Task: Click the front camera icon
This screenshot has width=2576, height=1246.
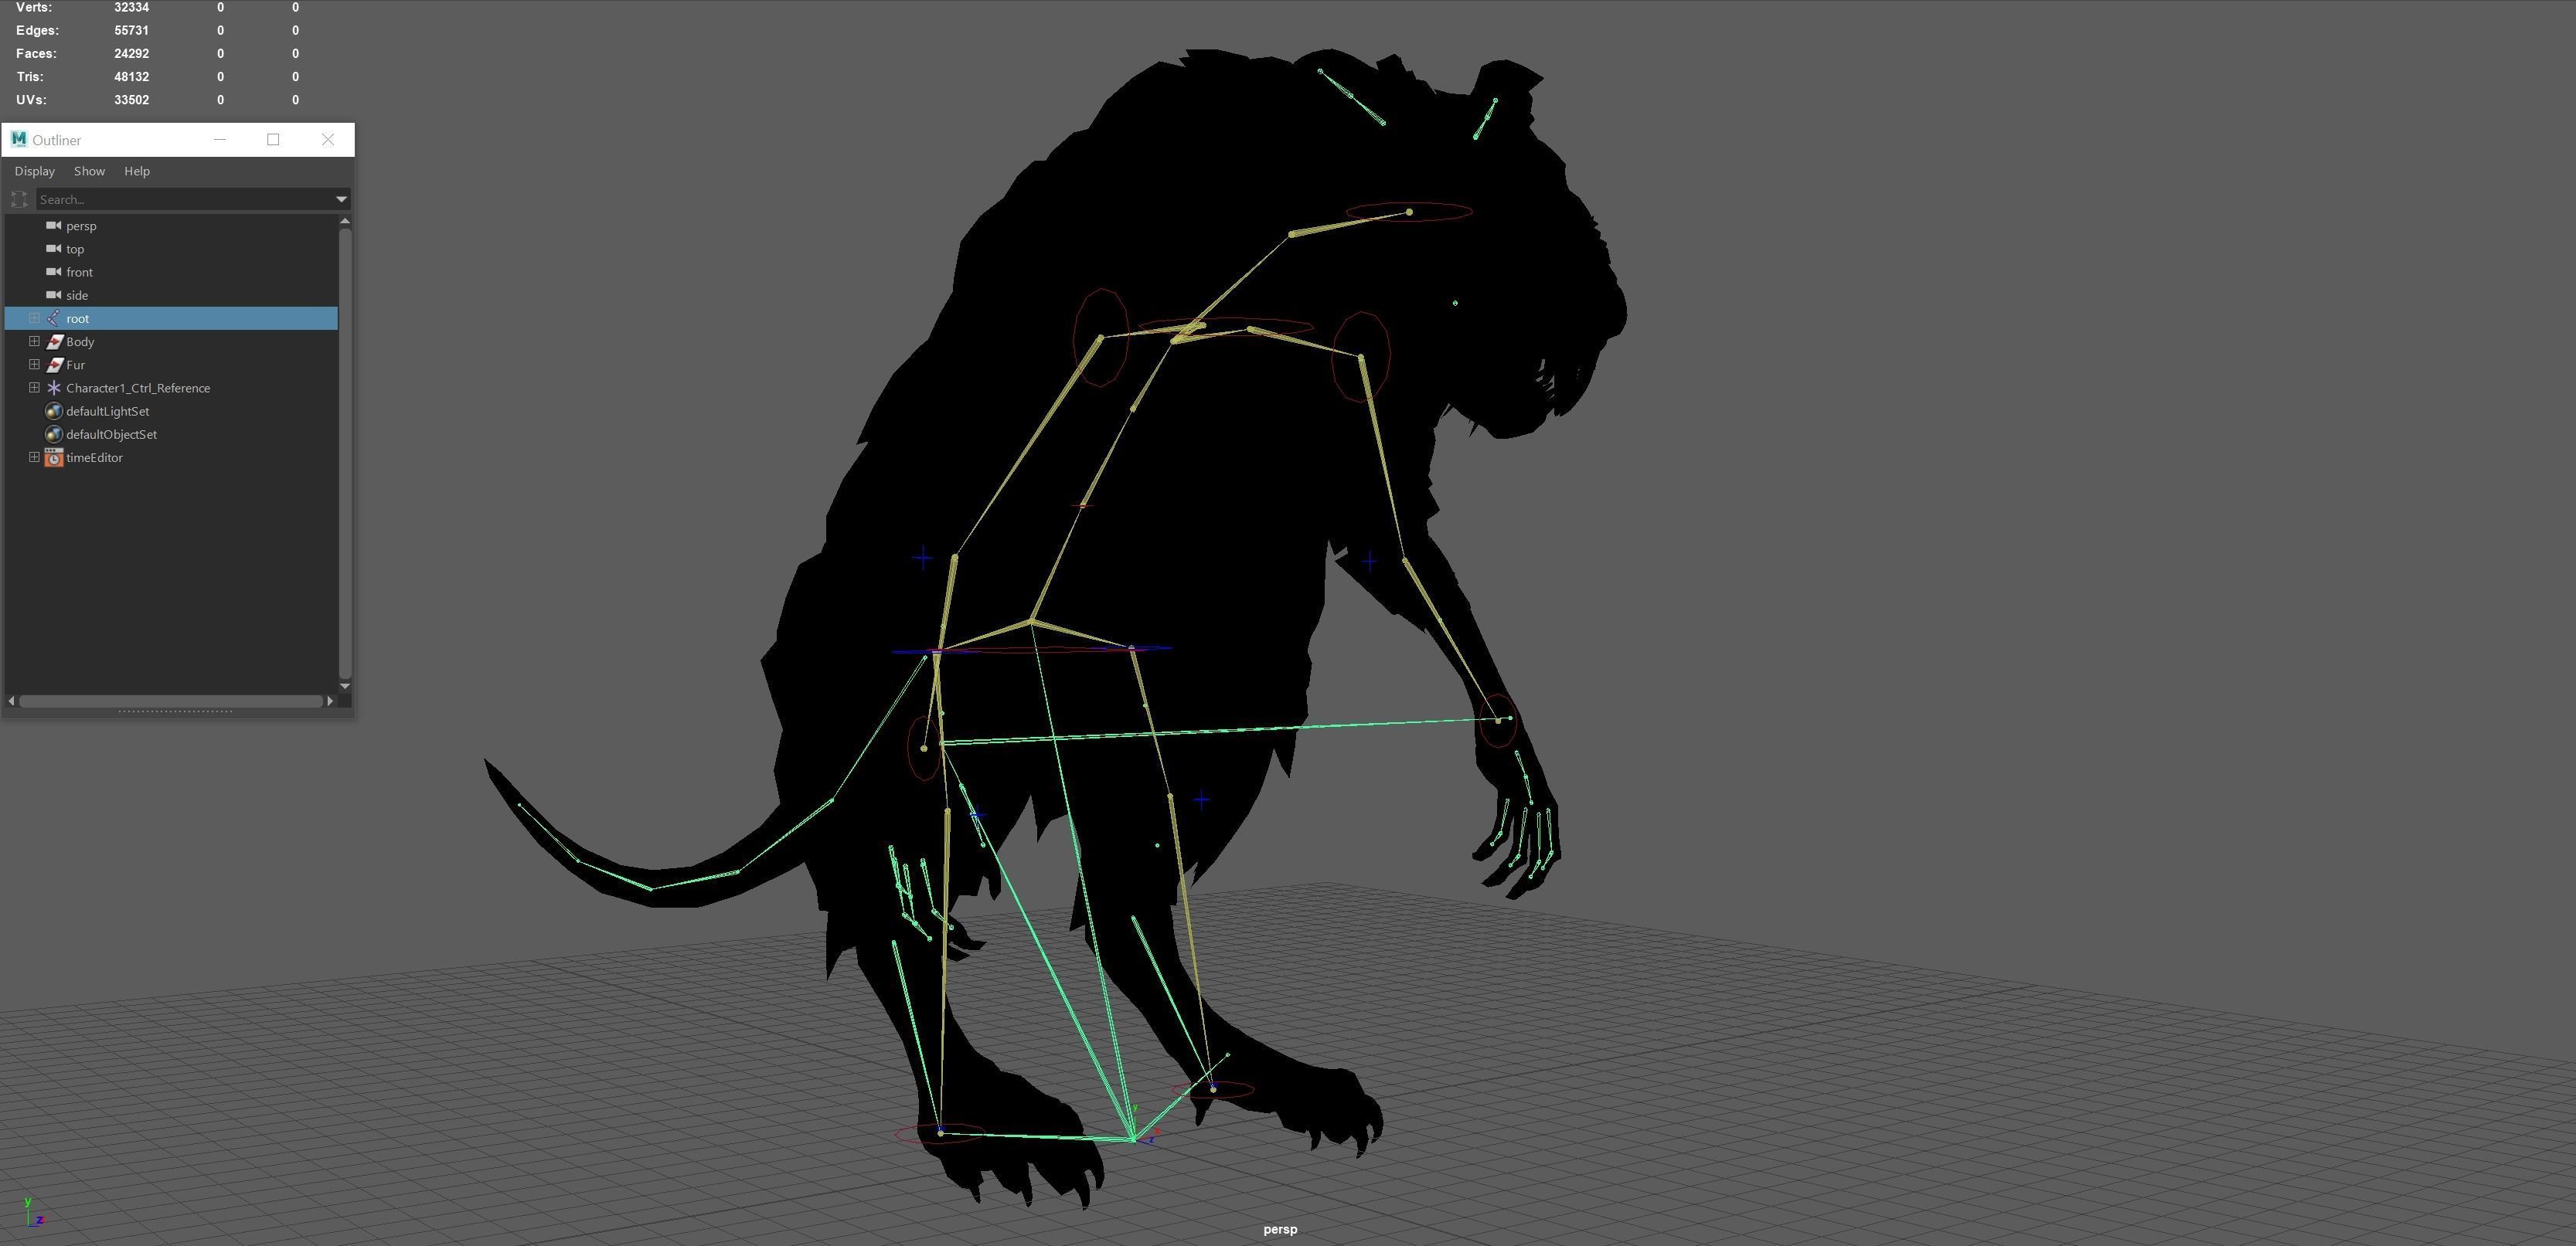Action: click(54, 272)
